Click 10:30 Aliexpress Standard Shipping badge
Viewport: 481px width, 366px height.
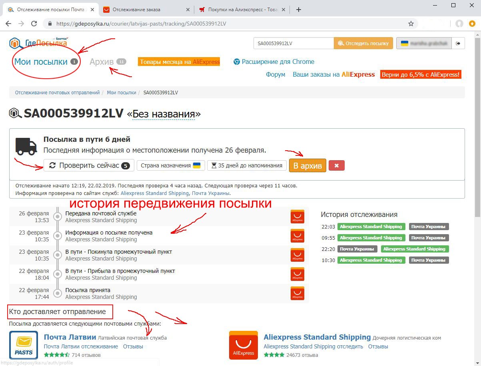(x=371, y=260)
